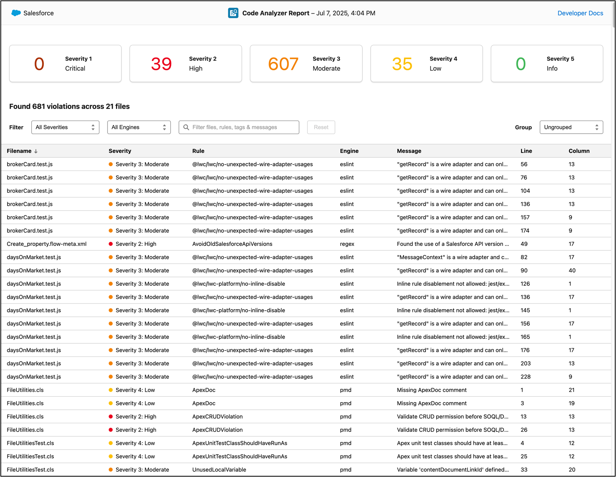The image size is (616, 477).
Task: Select the Severity 4 Low card
Action: pos(427,63)
